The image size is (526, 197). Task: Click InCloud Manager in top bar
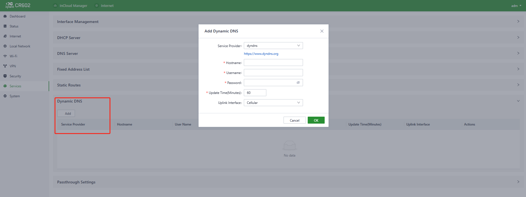[x=73, y=6]
